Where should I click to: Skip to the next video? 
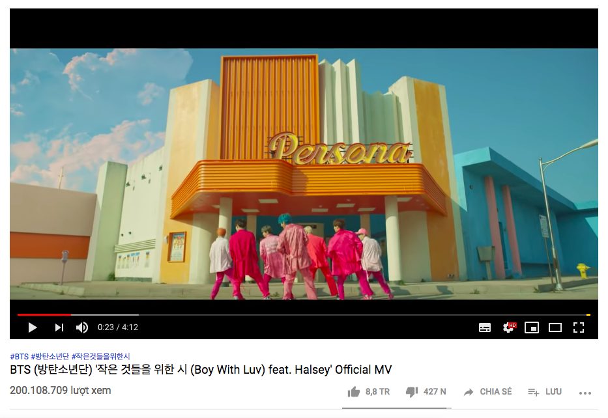(59, 327)
